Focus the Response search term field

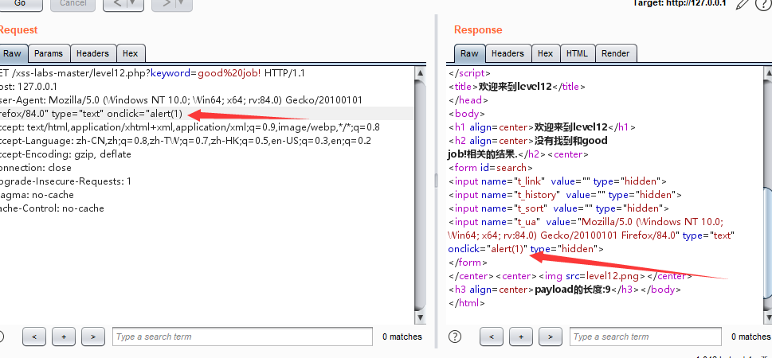pyautogui.click(x=645, y=337)
